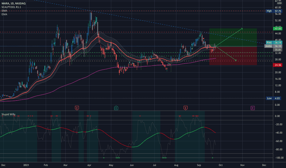Open the USD currency selector
Viewport: 286px width, 168px height.
pyautogui.click(x=279, y=3)
